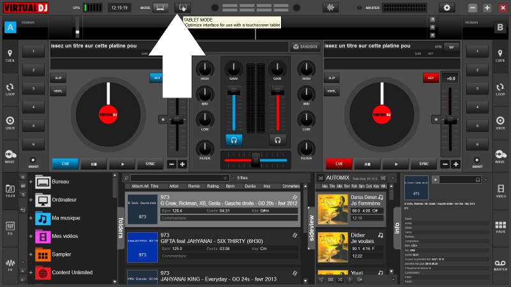The height and width of the screenshot is (287, 511).
Task: Open deck B USER panel
Action: coord(500,123)
